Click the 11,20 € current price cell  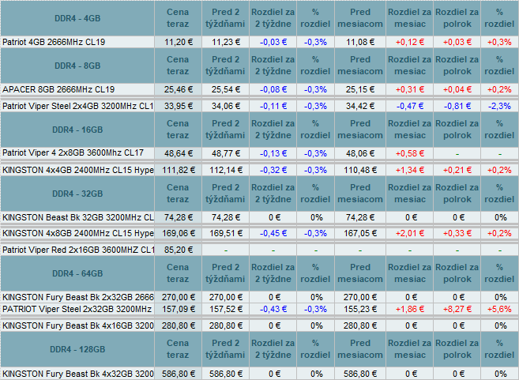point(179,42)
